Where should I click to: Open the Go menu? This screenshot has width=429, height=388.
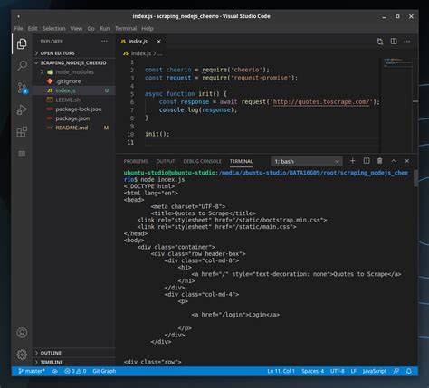[x=91, y=29]
